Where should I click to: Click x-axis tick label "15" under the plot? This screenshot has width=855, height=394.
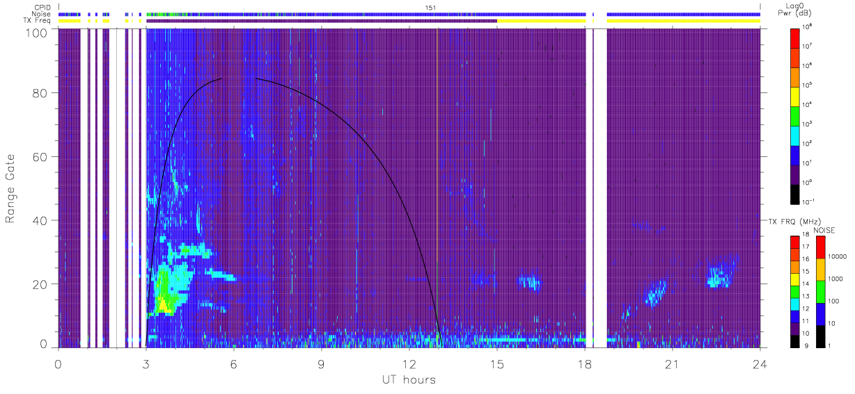tap(496, 364)
